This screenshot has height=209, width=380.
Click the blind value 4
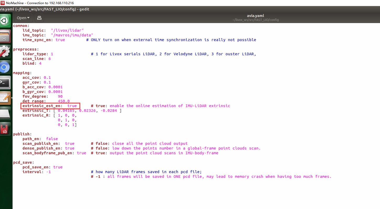40,63
